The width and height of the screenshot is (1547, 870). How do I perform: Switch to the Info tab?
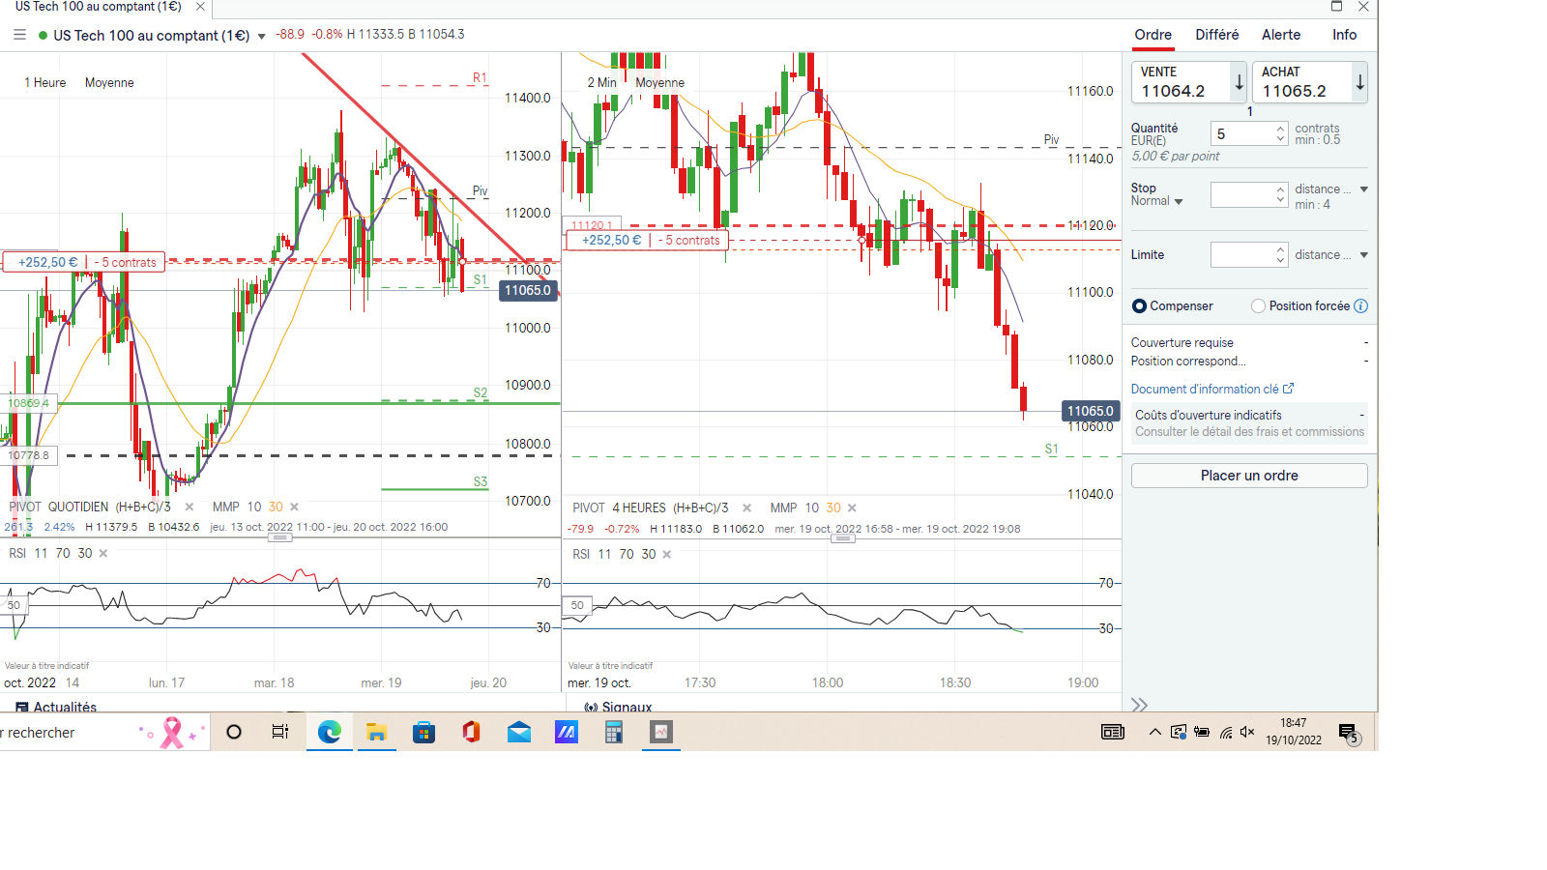pyautogui.click(x=1344, y=35)
